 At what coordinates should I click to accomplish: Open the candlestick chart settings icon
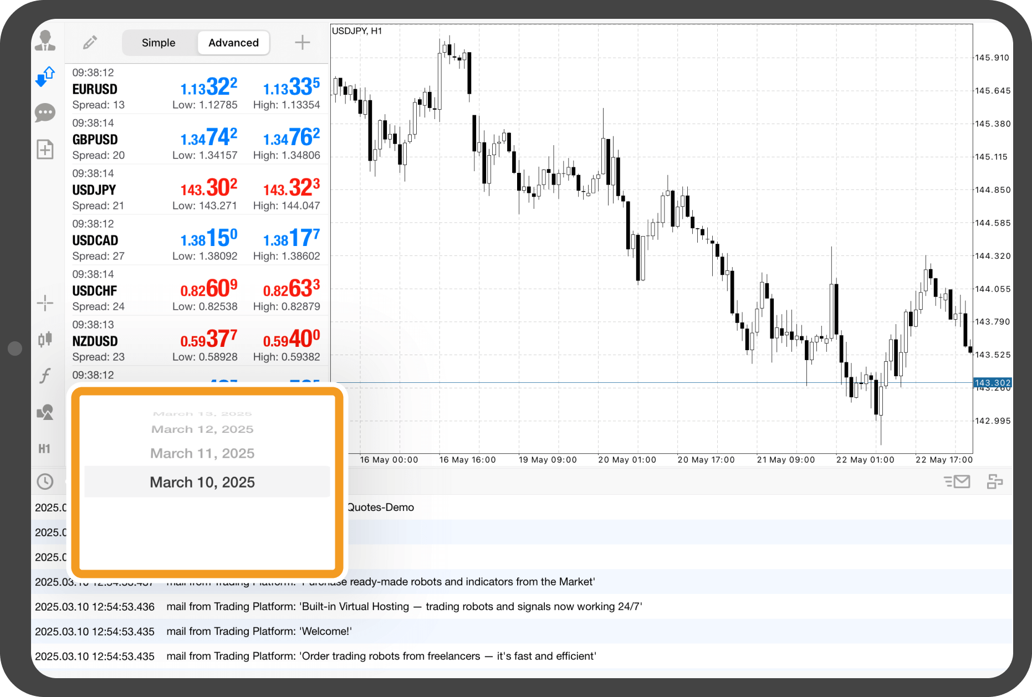[x=45, y=339]
